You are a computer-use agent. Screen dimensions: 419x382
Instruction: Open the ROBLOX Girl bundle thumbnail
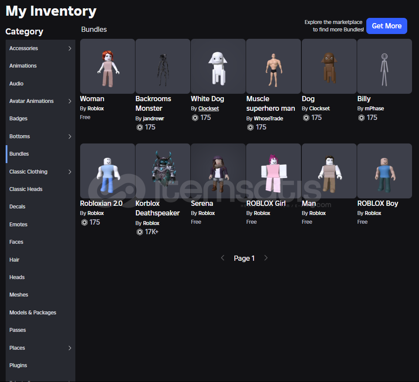pyautogui.click(x=274, y=171)
